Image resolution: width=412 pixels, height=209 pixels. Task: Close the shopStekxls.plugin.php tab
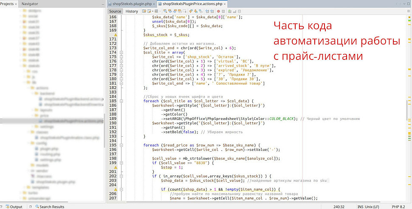point(154,4)
